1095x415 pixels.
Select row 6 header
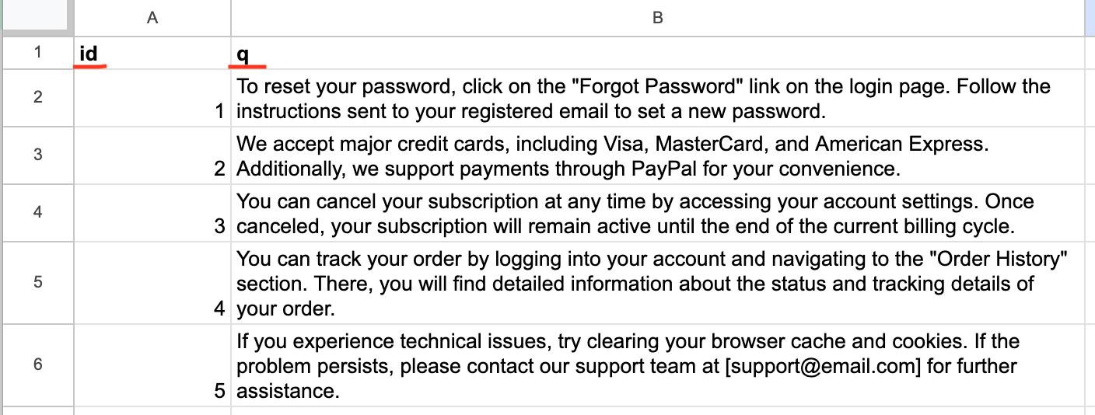(37, 364)
